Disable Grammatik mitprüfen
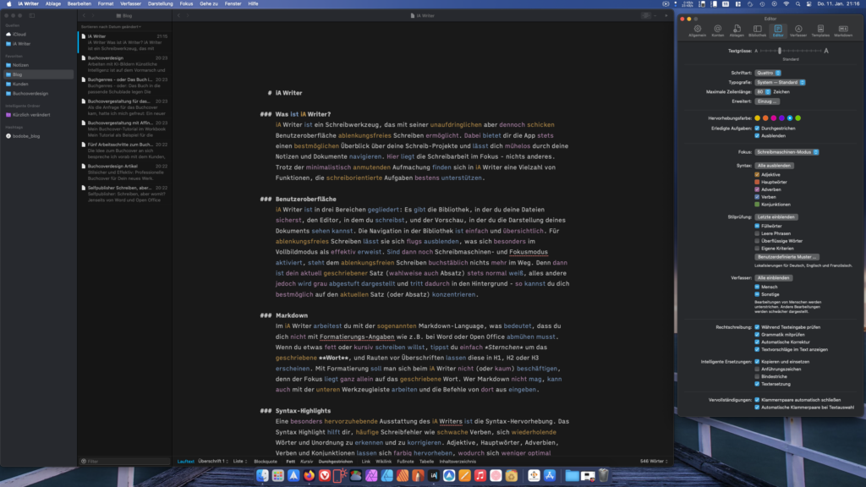The width and height of the screenshot is (866, 487). coord(757,335)
